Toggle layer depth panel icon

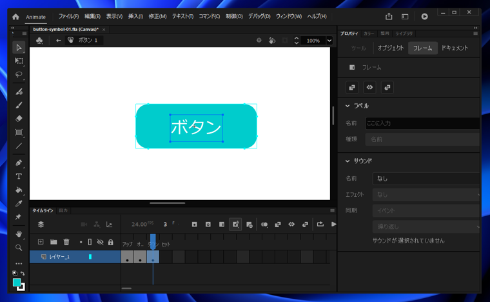(x=109, y=225)
